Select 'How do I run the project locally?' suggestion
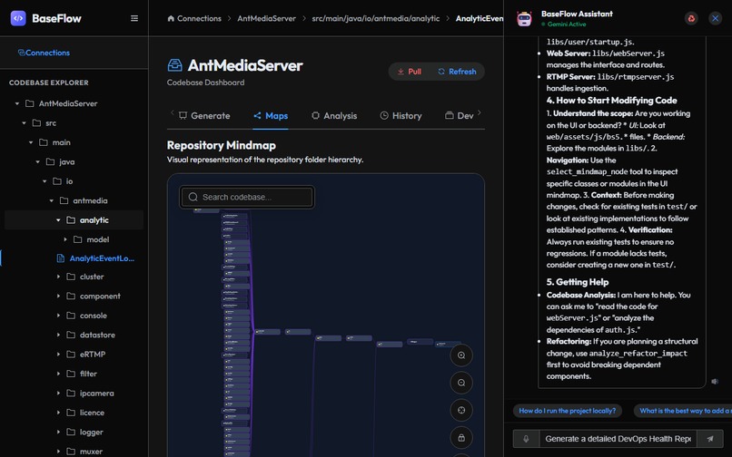Screen dimensions: 732x457 tap(568, 411)
